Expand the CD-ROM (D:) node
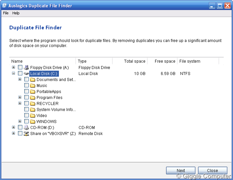The width and height of the screenshot is (233, 180). [14, 127]
